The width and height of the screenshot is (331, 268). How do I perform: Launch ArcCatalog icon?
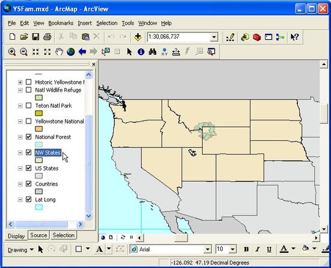(x=245, y=37)
